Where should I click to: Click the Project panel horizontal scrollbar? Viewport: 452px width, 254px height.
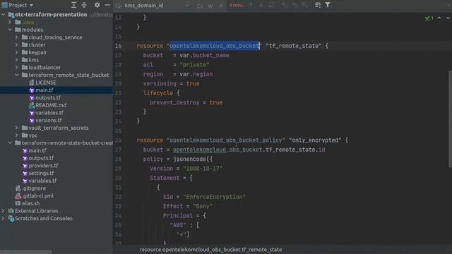click(x=26, y=252)
